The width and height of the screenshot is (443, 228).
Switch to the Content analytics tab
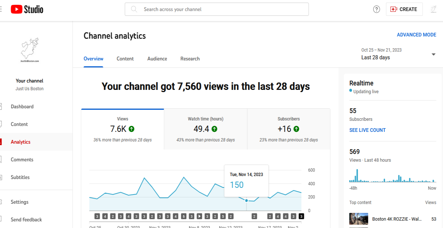[x=125, y=59]
